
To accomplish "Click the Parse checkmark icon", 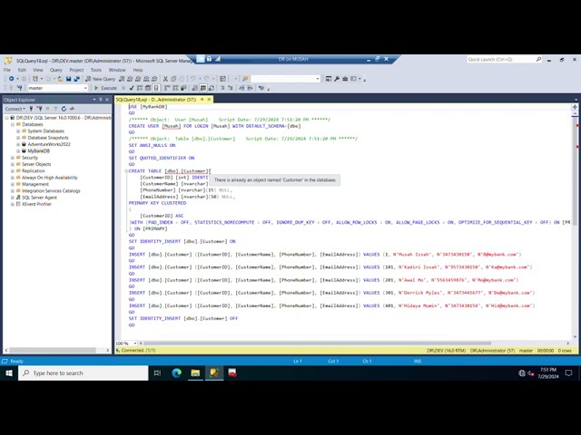I will point(132,88).
